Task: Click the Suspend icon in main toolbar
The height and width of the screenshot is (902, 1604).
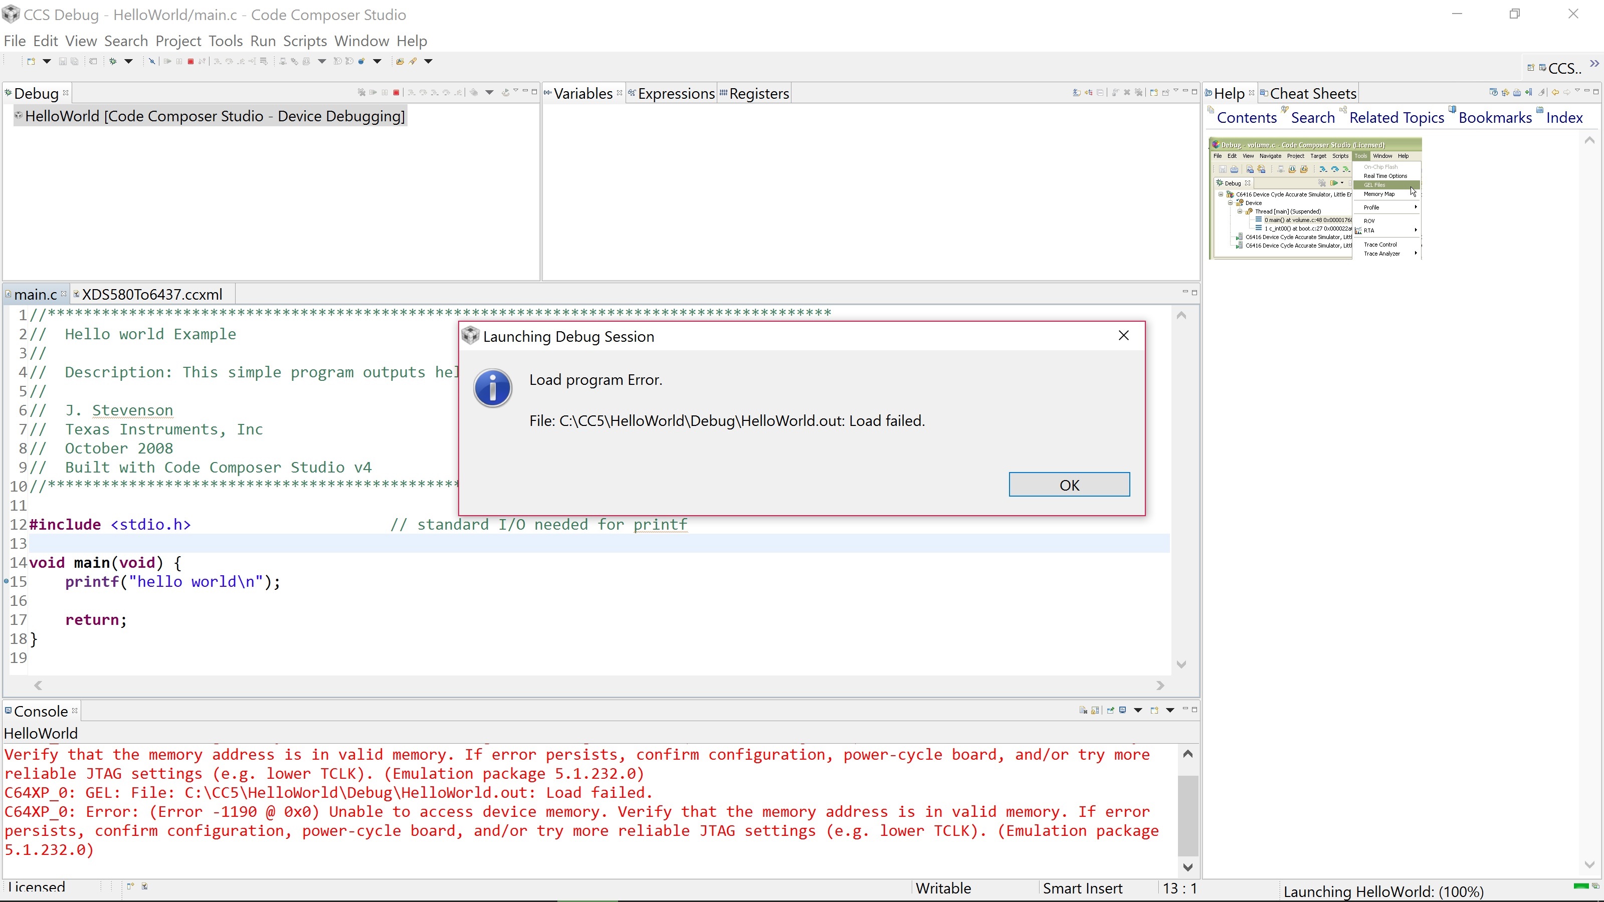Action: 179,62
